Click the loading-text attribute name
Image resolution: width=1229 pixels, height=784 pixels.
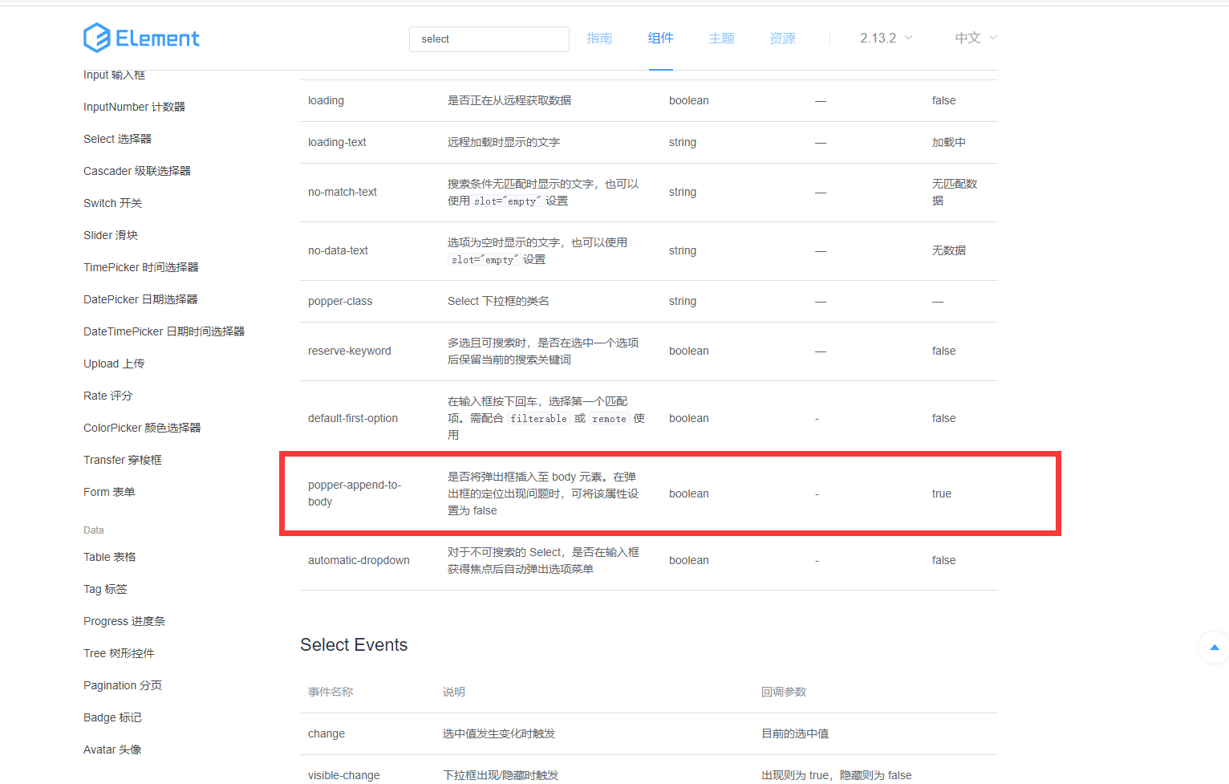click(337, 142)
